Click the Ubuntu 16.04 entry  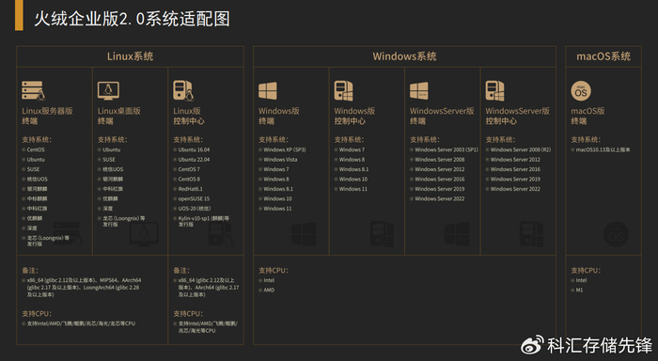(194, 149)
